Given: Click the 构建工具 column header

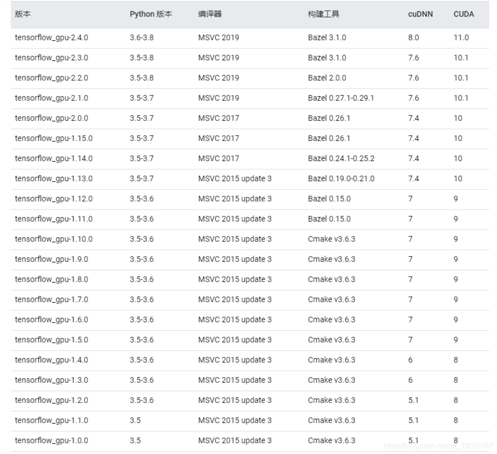Looking at the screenshot, I should pos(324,14).
